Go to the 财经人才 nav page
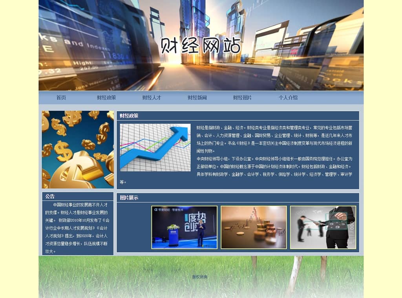This screenshot has height=298, width=402. pos(152,98)
